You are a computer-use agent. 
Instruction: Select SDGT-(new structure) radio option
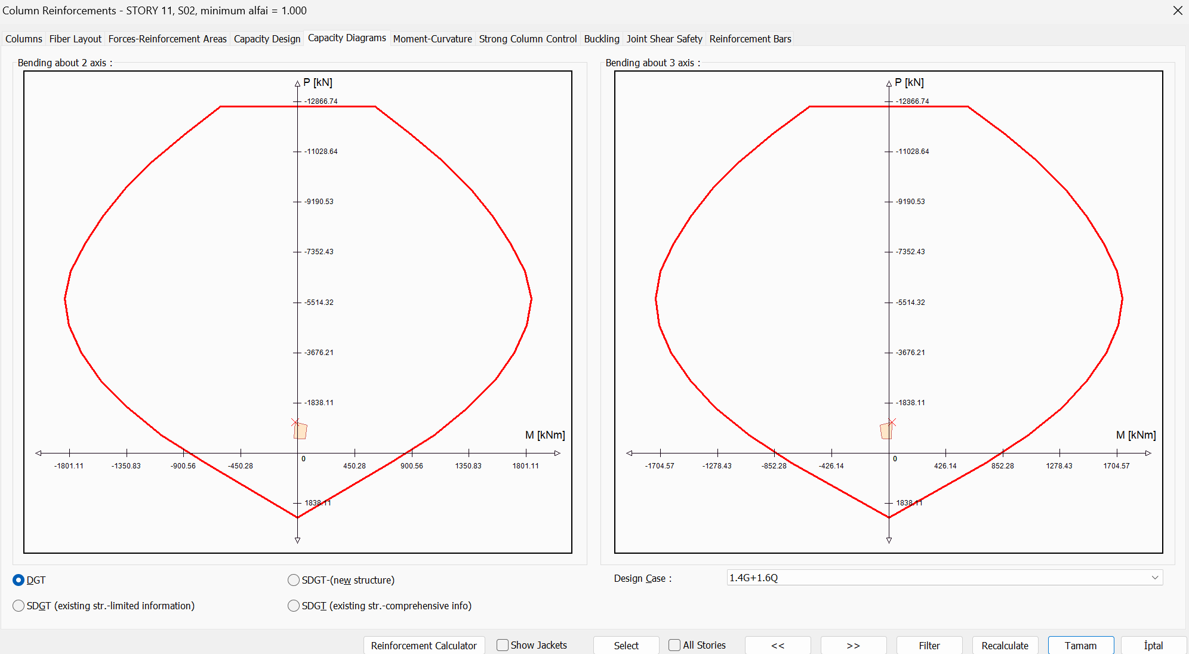pos(294,580)
